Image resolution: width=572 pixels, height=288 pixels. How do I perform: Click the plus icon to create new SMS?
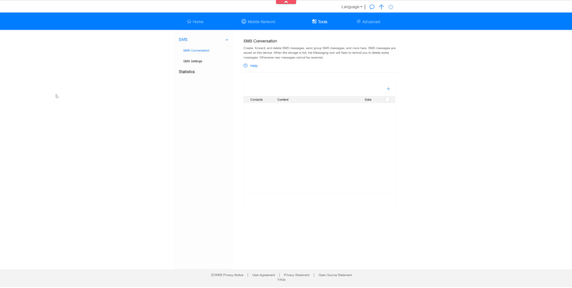click(388, 89)
